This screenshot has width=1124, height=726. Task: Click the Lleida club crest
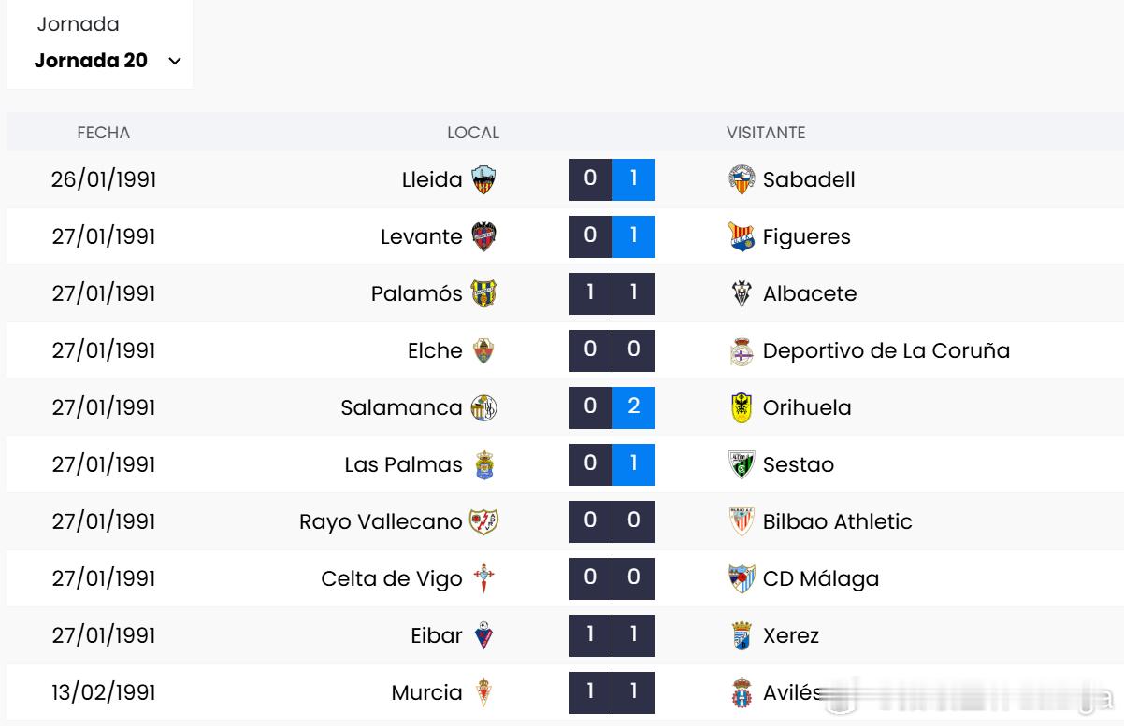483,179
